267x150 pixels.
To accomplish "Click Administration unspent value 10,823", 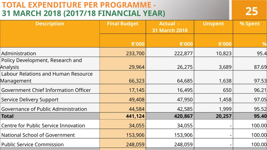I will 224,53.
